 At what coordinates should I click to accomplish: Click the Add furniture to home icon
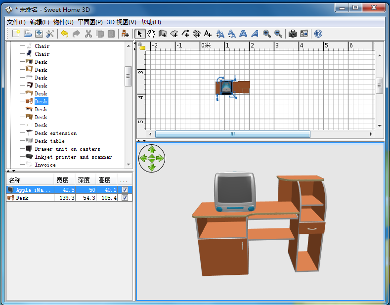click(x=125, y=34)
